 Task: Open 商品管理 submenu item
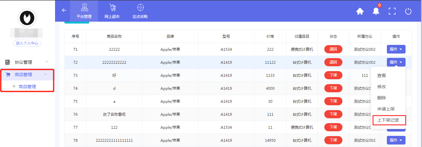tap(27, 87)
